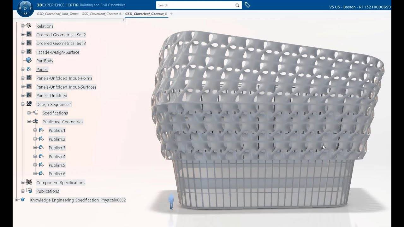This screenshot has height=227, width=404.
Task: Expand Ordered Geometrical Set.2 node
Action: coord(23,34)
